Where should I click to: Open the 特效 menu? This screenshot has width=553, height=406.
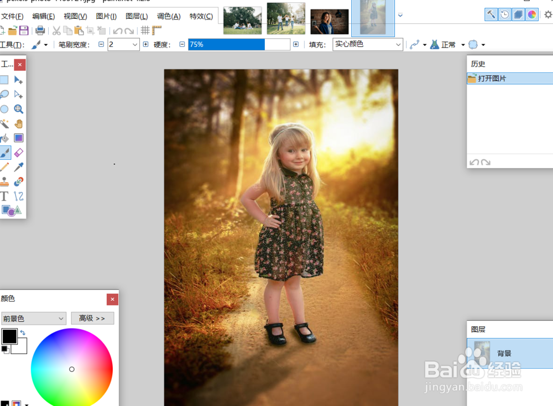click(201, 17)
